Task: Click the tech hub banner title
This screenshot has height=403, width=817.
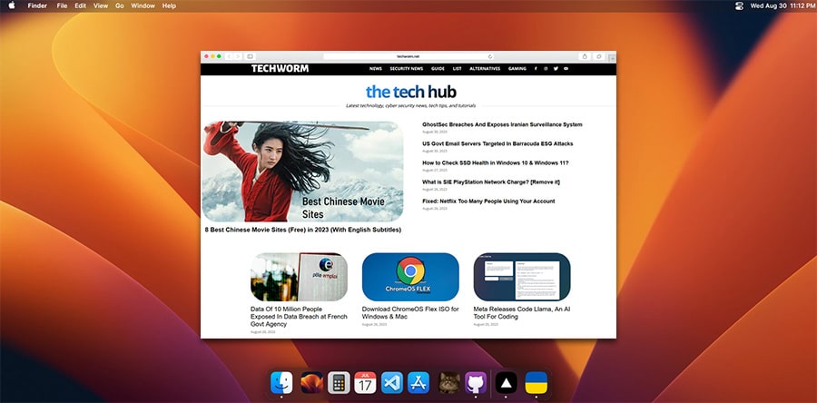Action: (411, 92)
